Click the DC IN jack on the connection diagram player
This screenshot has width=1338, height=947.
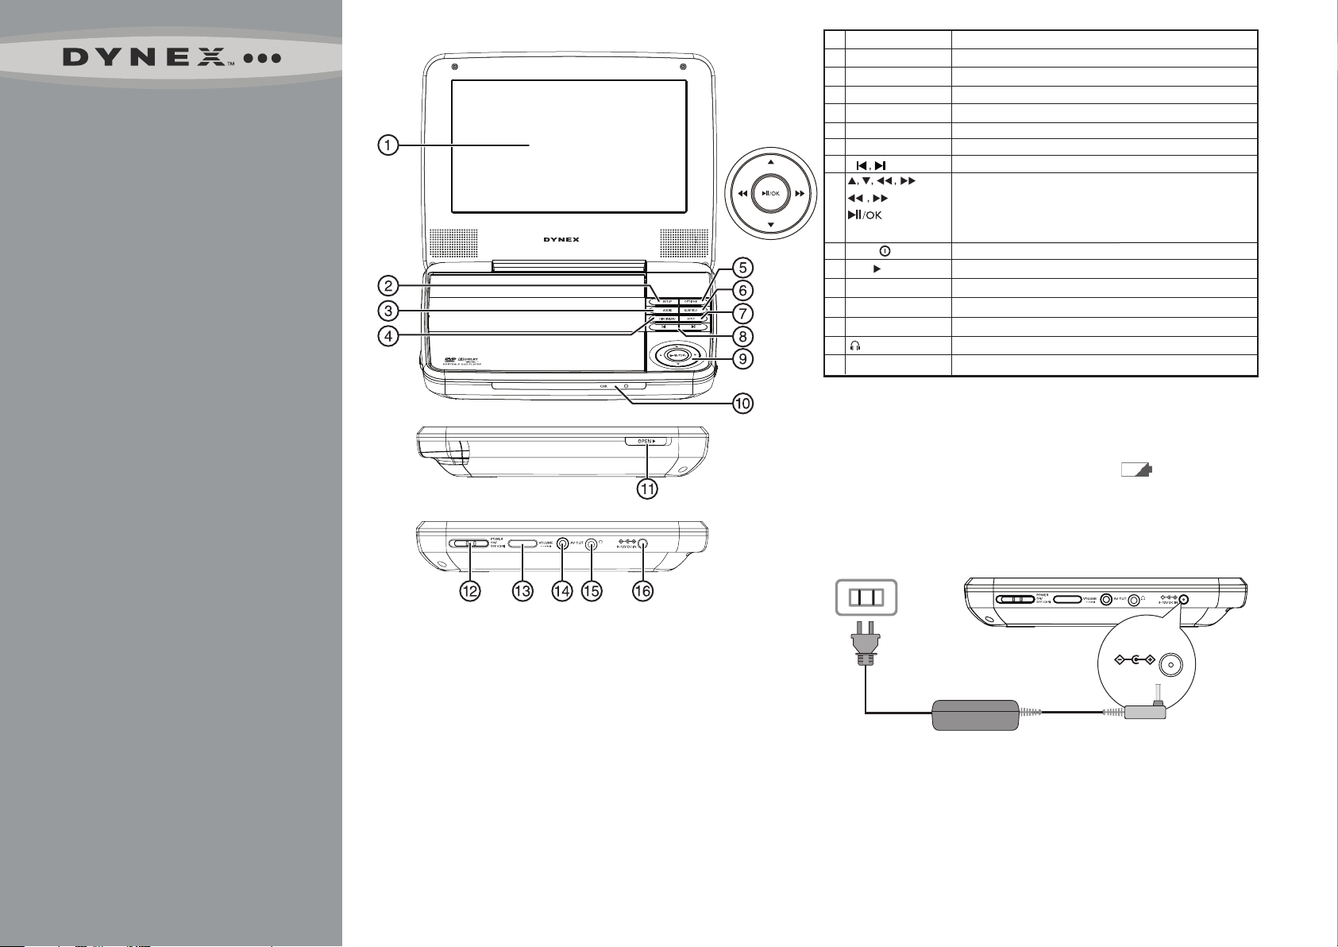tap(1183, 598)
